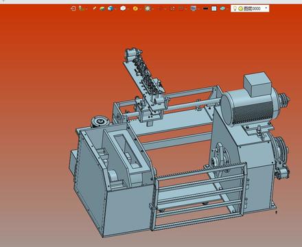Click the black line-style bar in toolbar
302x247 pixels.
point(205,8)
